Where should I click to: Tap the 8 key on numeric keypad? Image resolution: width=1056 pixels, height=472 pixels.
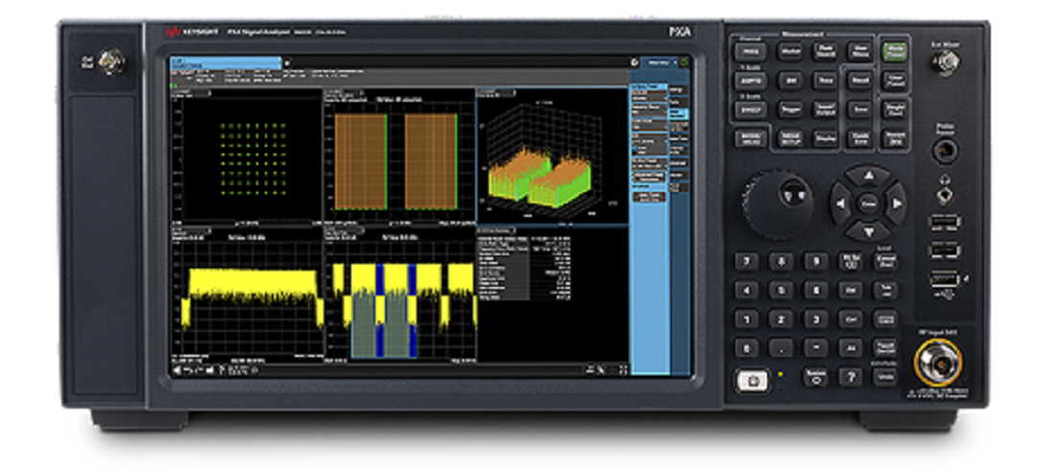coord(781,261)
